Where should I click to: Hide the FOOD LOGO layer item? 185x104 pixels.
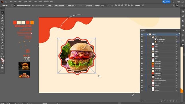coord(142,83)
